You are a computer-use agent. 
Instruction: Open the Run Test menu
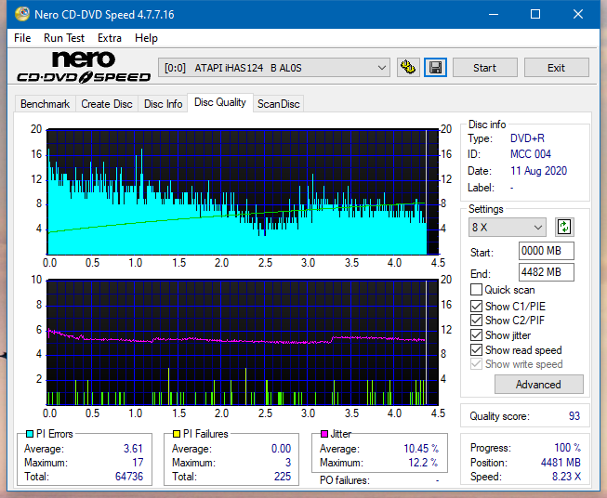click(64, 38)
